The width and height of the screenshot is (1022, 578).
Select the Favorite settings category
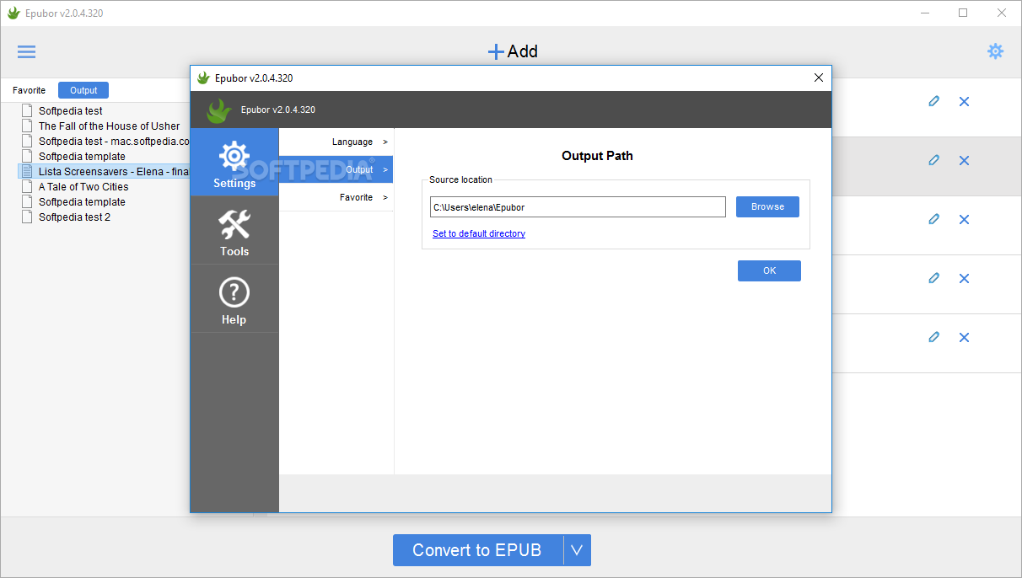pos(336,197)
